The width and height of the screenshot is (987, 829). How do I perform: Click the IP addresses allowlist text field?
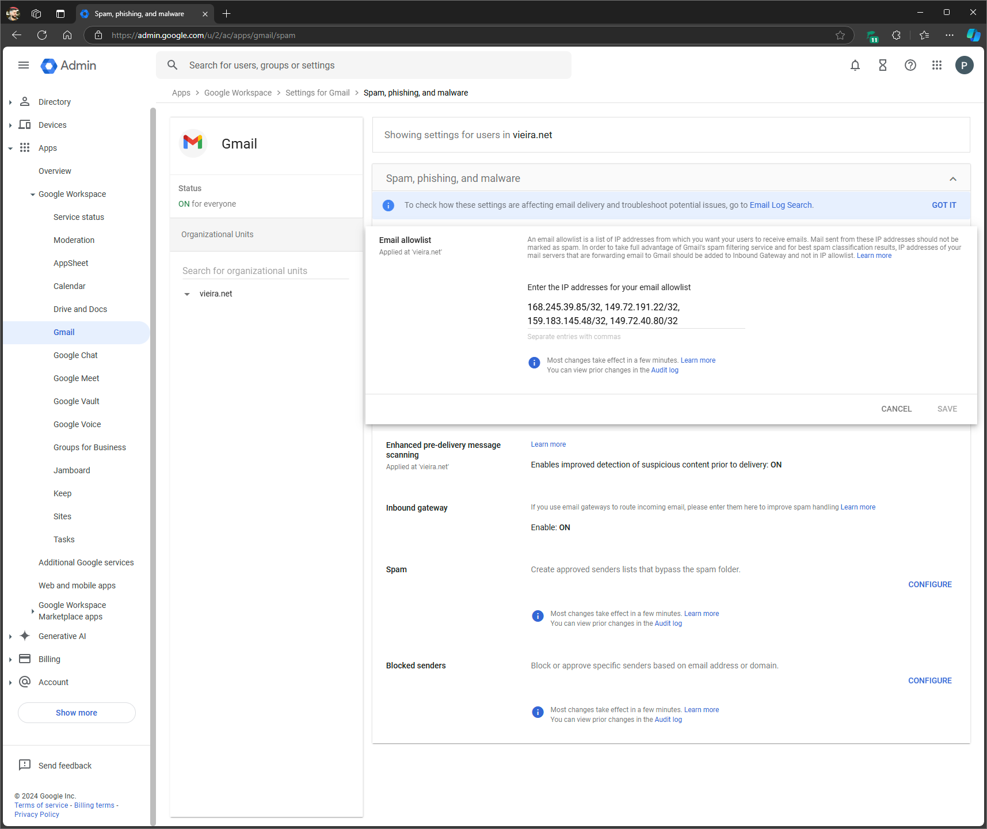pyautogui.click(x=636, y=314)
